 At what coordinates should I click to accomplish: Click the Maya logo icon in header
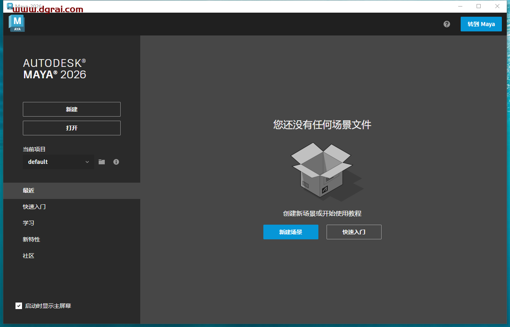click(x=17, y=24)
